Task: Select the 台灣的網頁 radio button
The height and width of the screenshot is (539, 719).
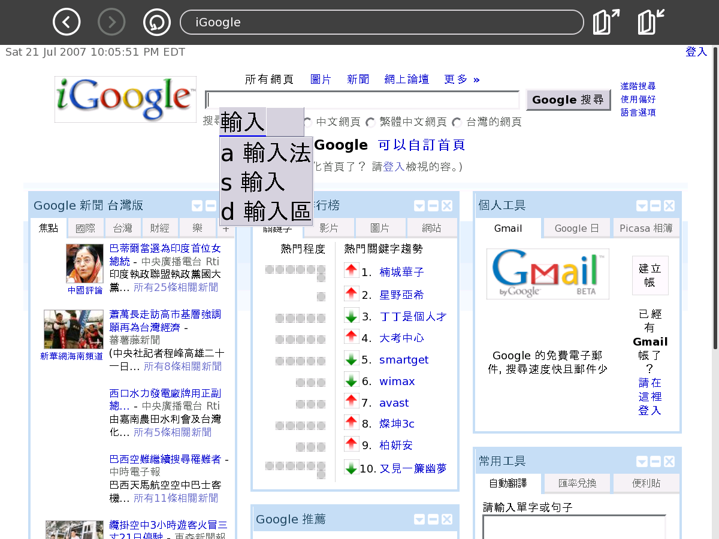Action: 458,123
